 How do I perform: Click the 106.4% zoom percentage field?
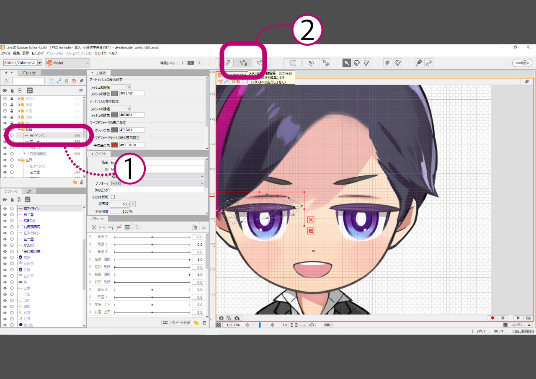click(x=232, y=325)
